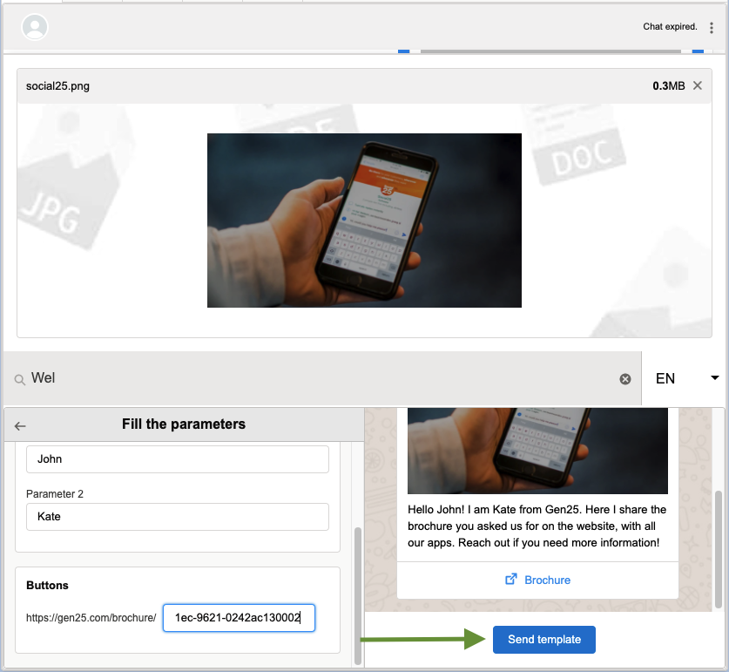Open the three-dot chat options menu
This screenshot has height=672, width=729.
tap(712, 28)
